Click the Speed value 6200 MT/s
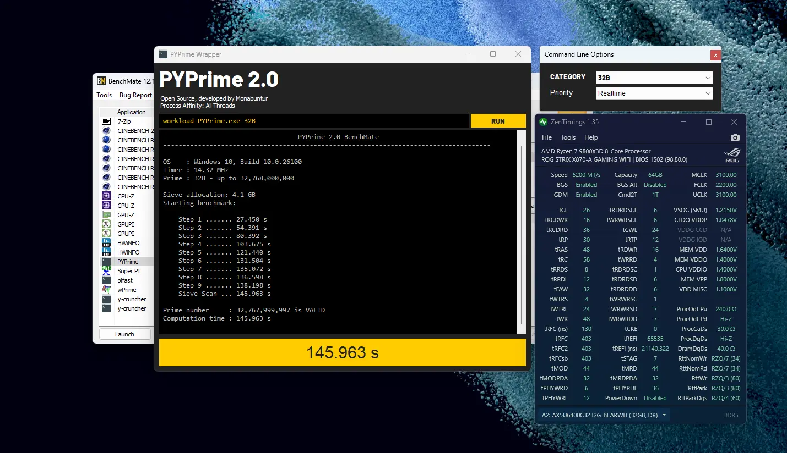Screen dimensions: 787x453 (x=587, y=175)
